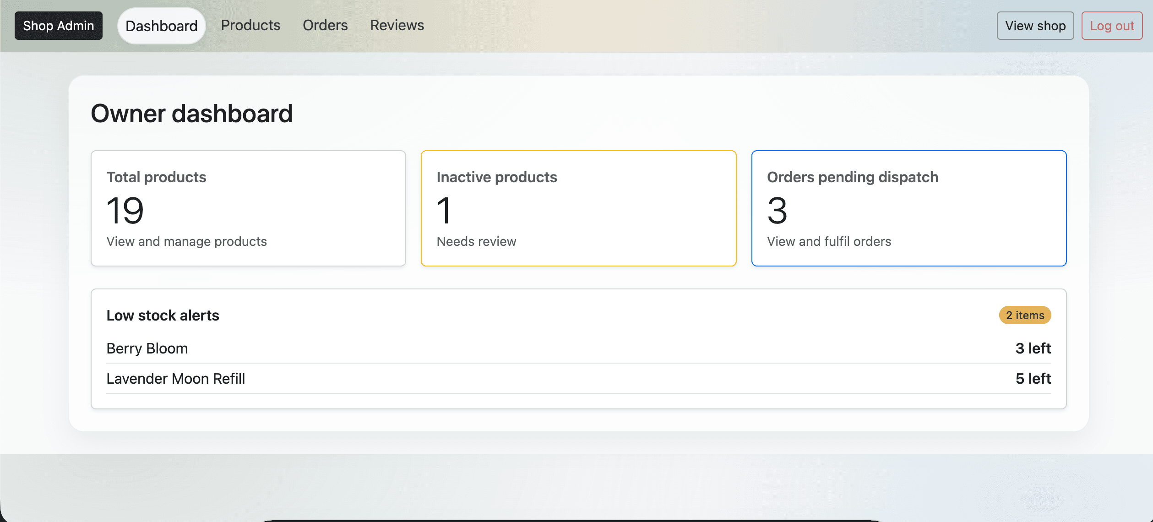The height and width of the screenshot is (522, 1153).
Task: Select the Berry Bloom low stock row
Action: (579, 348)
